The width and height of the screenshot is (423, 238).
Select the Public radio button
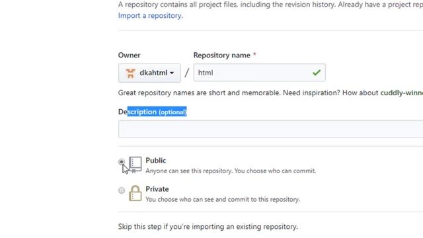coord(122,162)
